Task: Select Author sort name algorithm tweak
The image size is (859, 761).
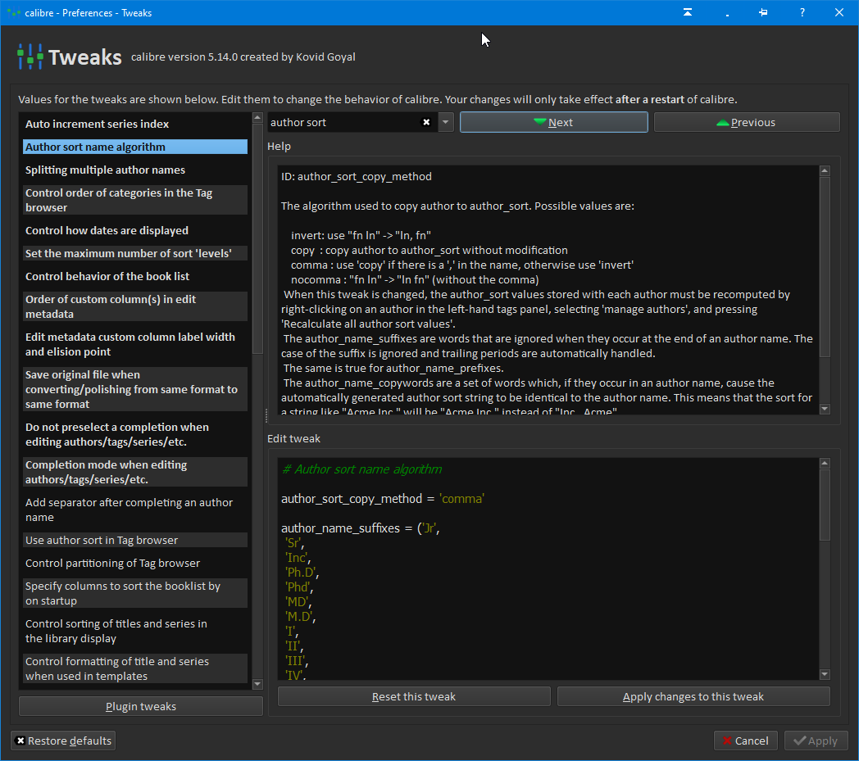Action: 134,147
